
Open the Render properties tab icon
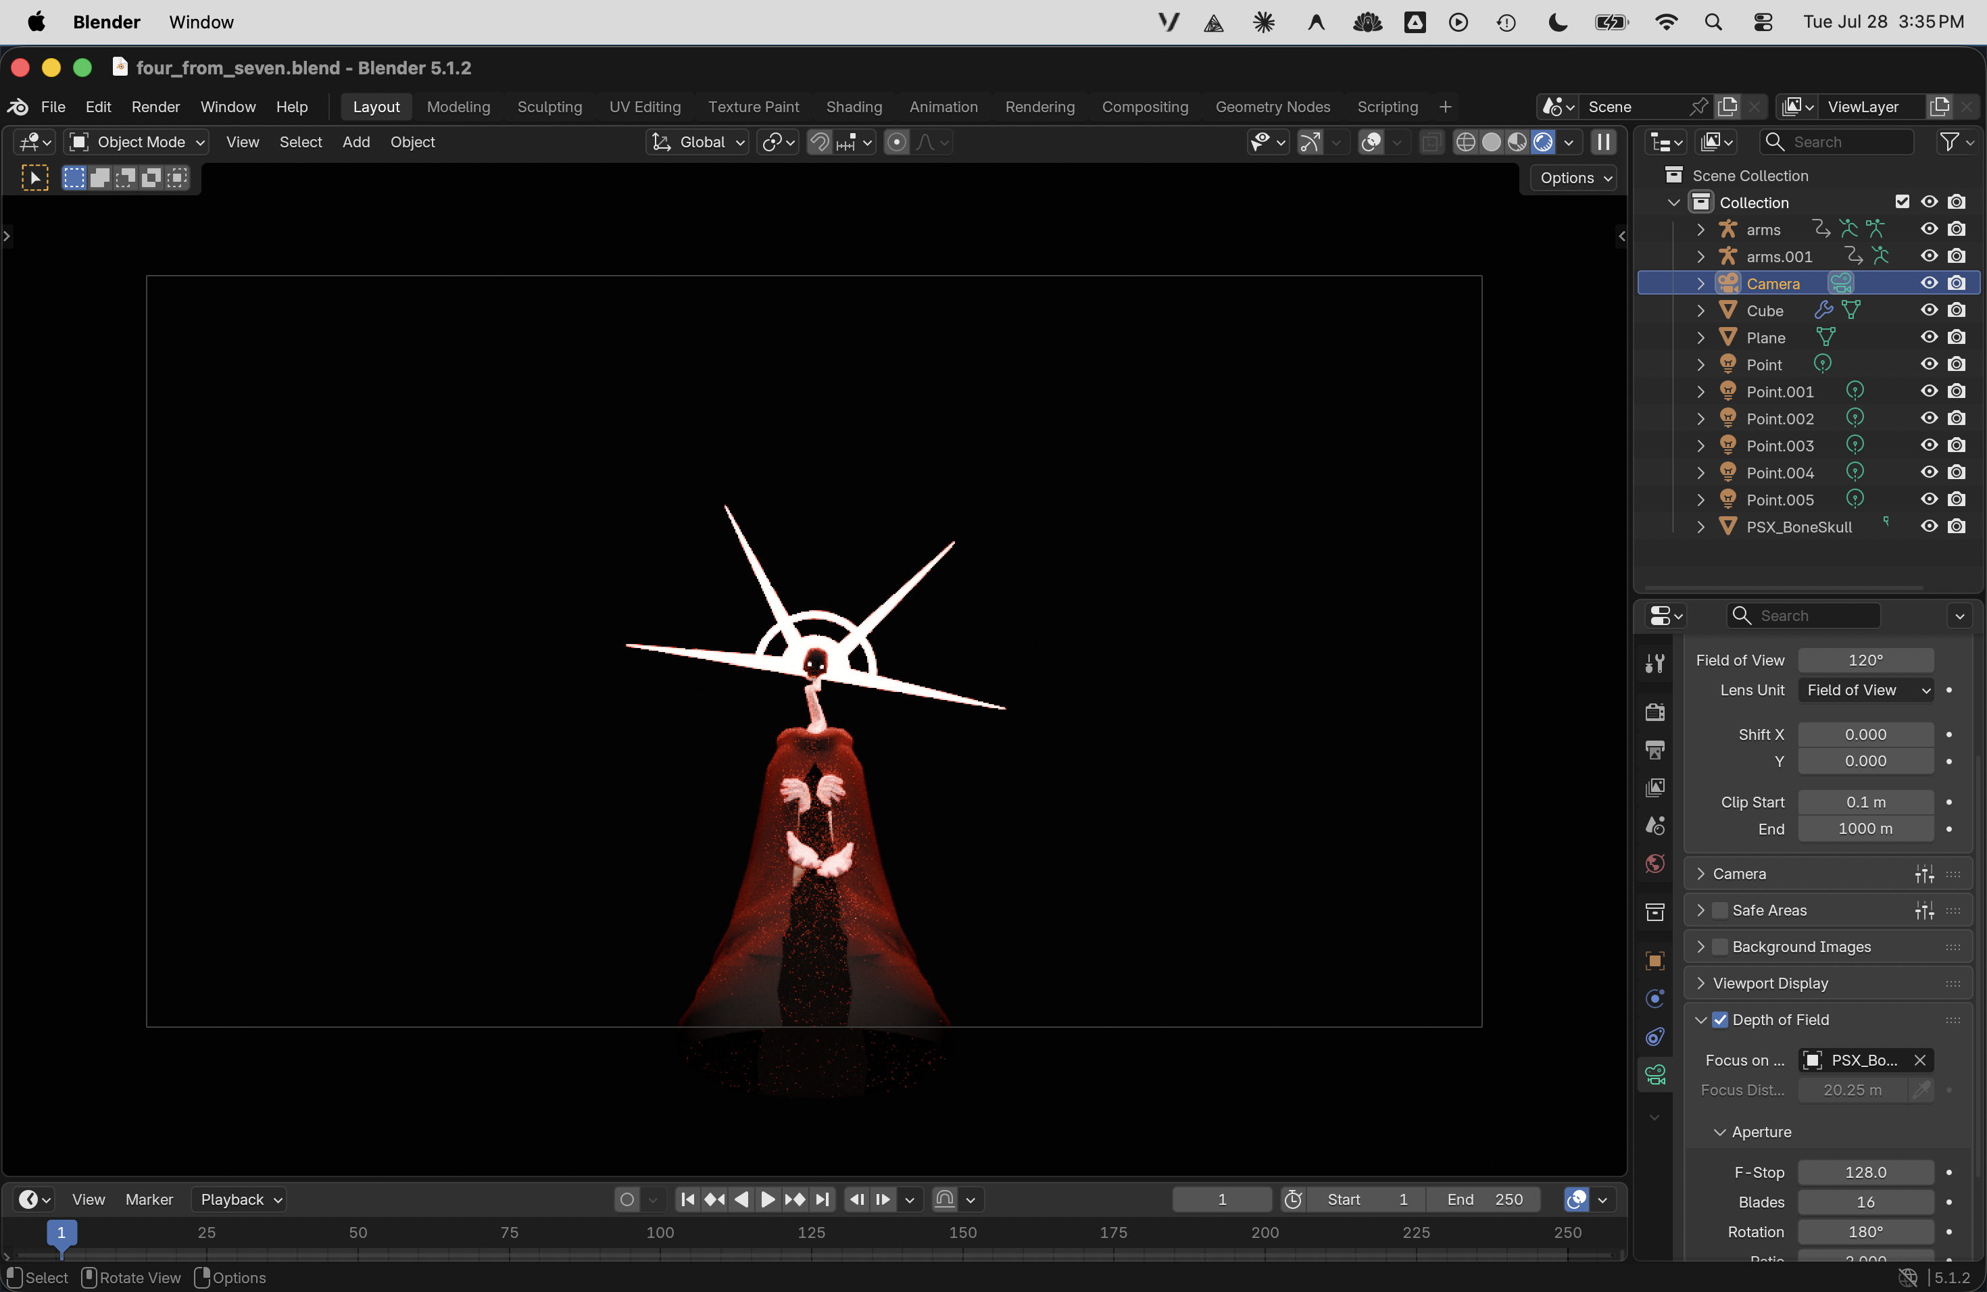point(1654,712)
